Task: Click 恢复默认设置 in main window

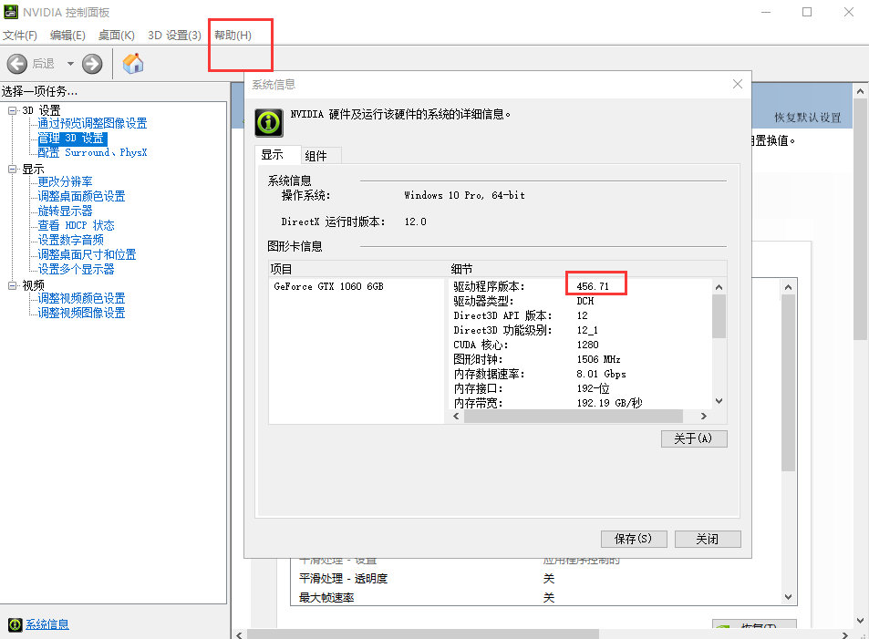Action: 808,118
